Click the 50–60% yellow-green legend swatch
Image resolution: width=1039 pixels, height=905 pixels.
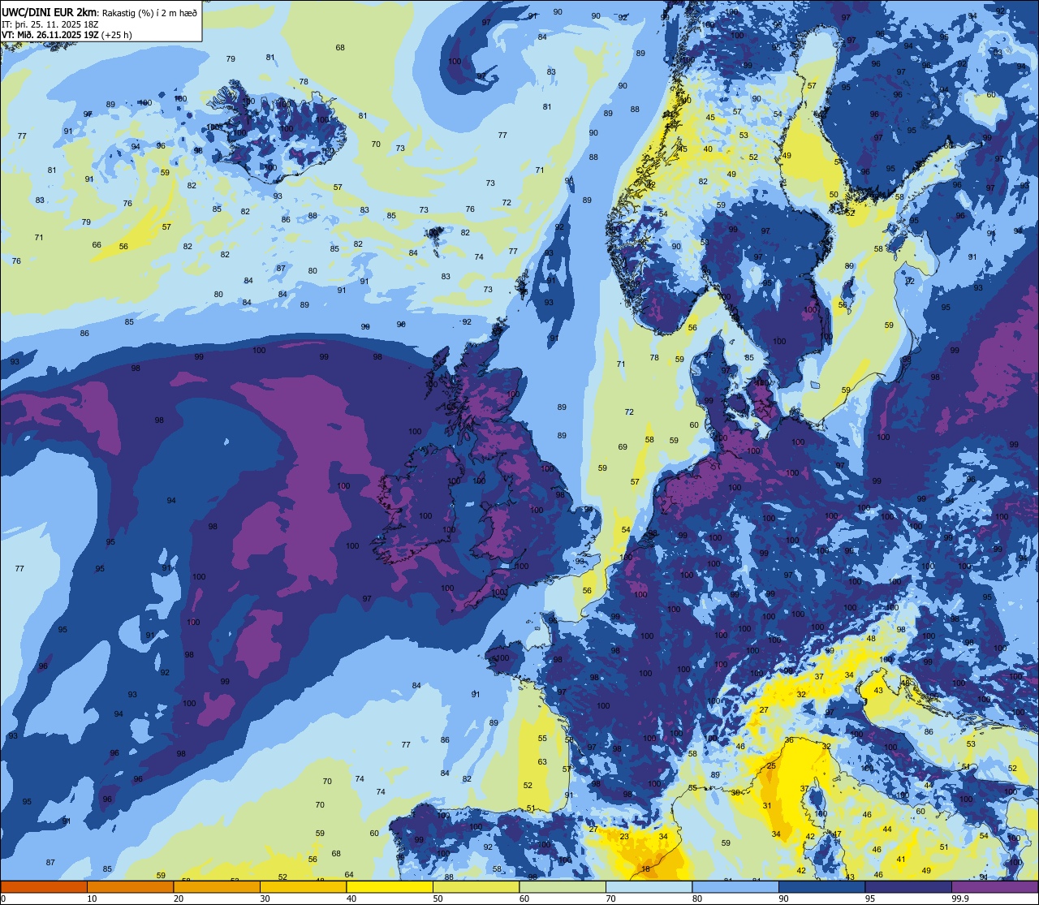(x=476, y=886)
